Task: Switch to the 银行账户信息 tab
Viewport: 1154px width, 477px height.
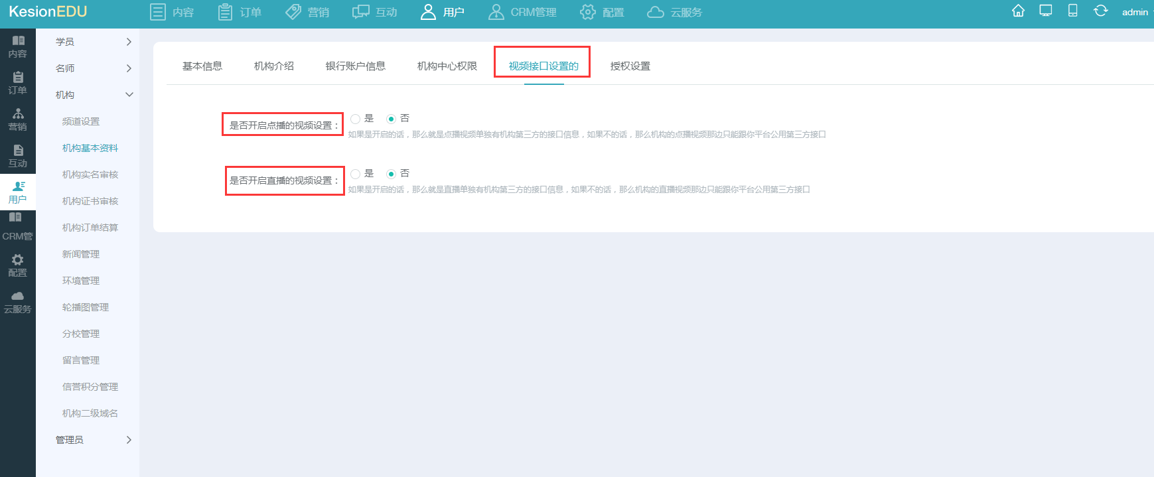Action: 355,66
